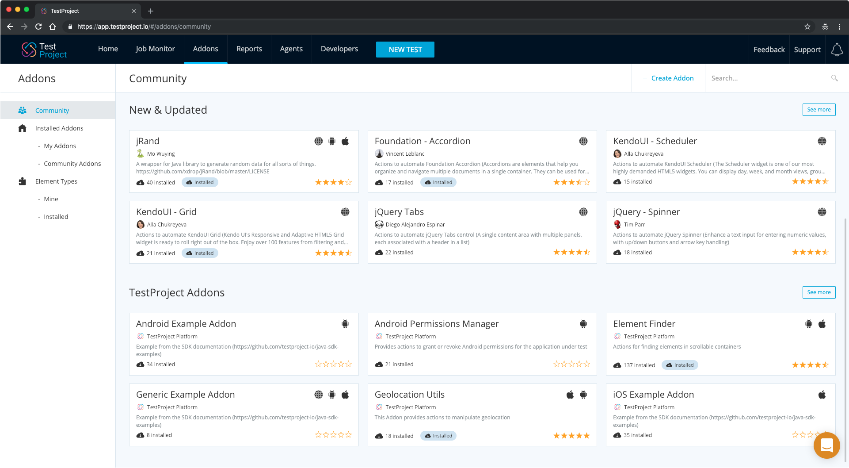849x468 pixels.
Task: Click the notification bell icon
Action: [x=837, y=50]
